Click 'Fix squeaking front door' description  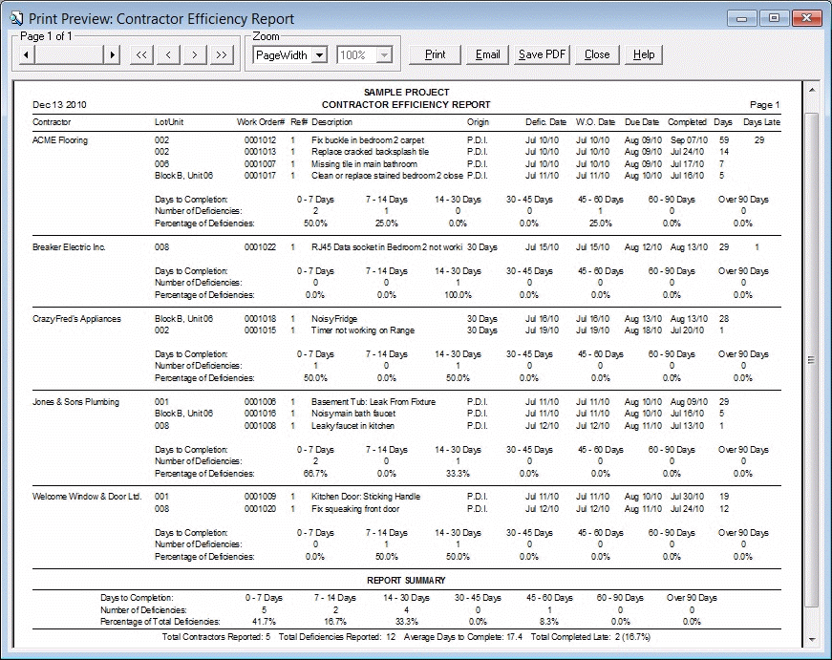[355, 509]
